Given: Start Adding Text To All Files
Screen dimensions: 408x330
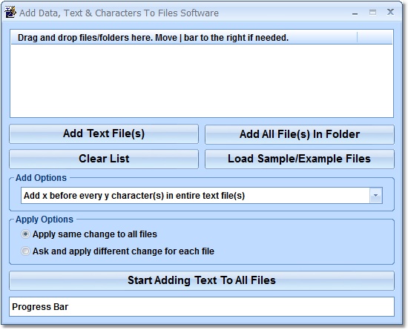Looking at the screenshot, I should 202,280.
